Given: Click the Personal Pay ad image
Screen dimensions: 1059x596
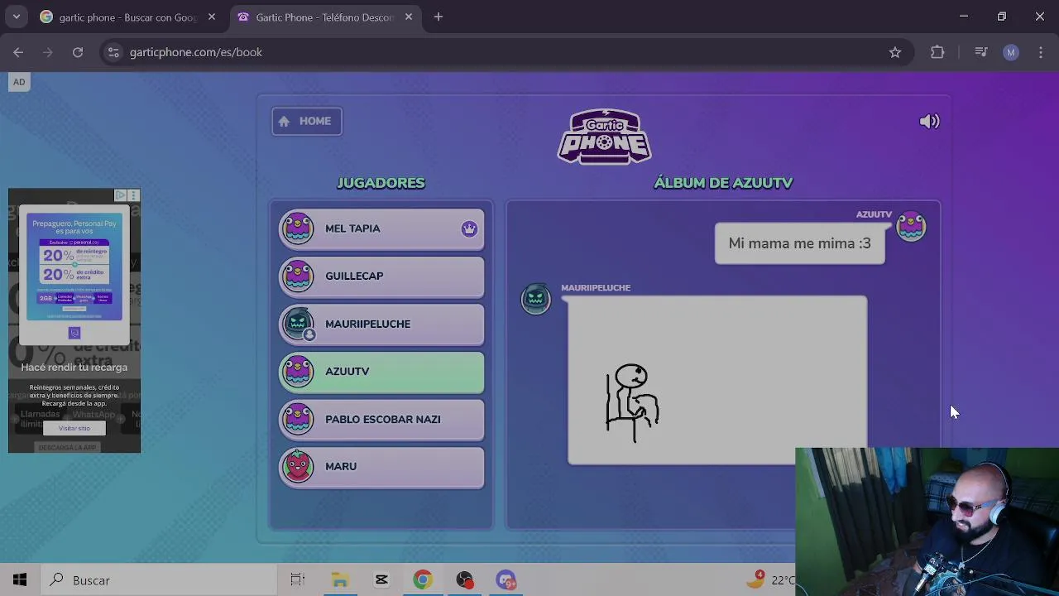Looking at the screenshot, I should (74, 267).
